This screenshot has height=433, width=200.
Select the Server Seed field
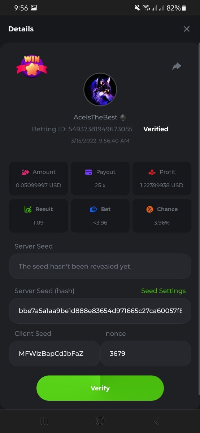point(100,266)
